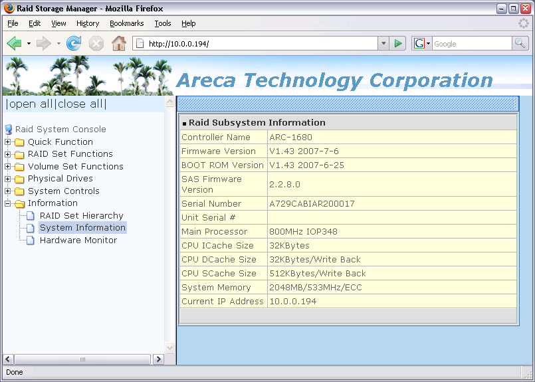Screen dimensions: 535x382
Task: Click the 'Current IP Address' row label
Action: pyautogui.click(x=223, y=302)
